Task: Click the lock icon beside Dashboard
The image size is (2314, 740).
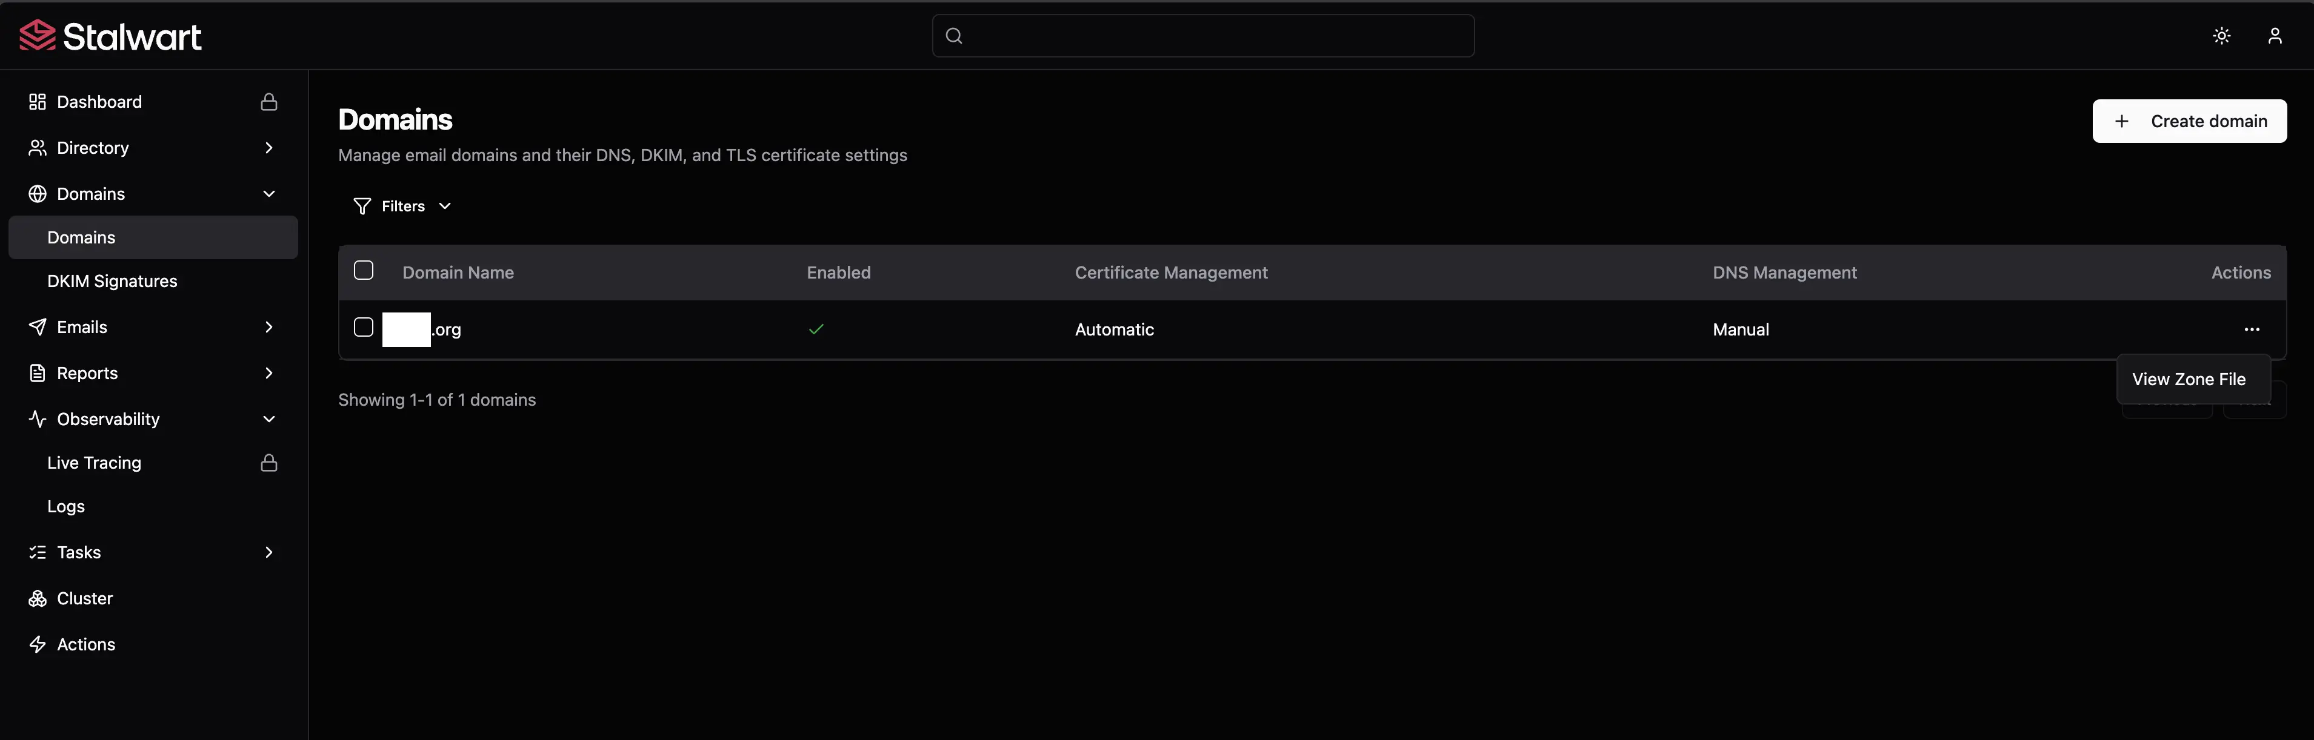Action: pos(268,102)
